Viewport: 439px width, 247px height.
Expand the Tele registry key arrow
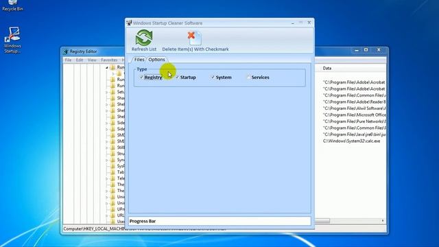point(107,178)
